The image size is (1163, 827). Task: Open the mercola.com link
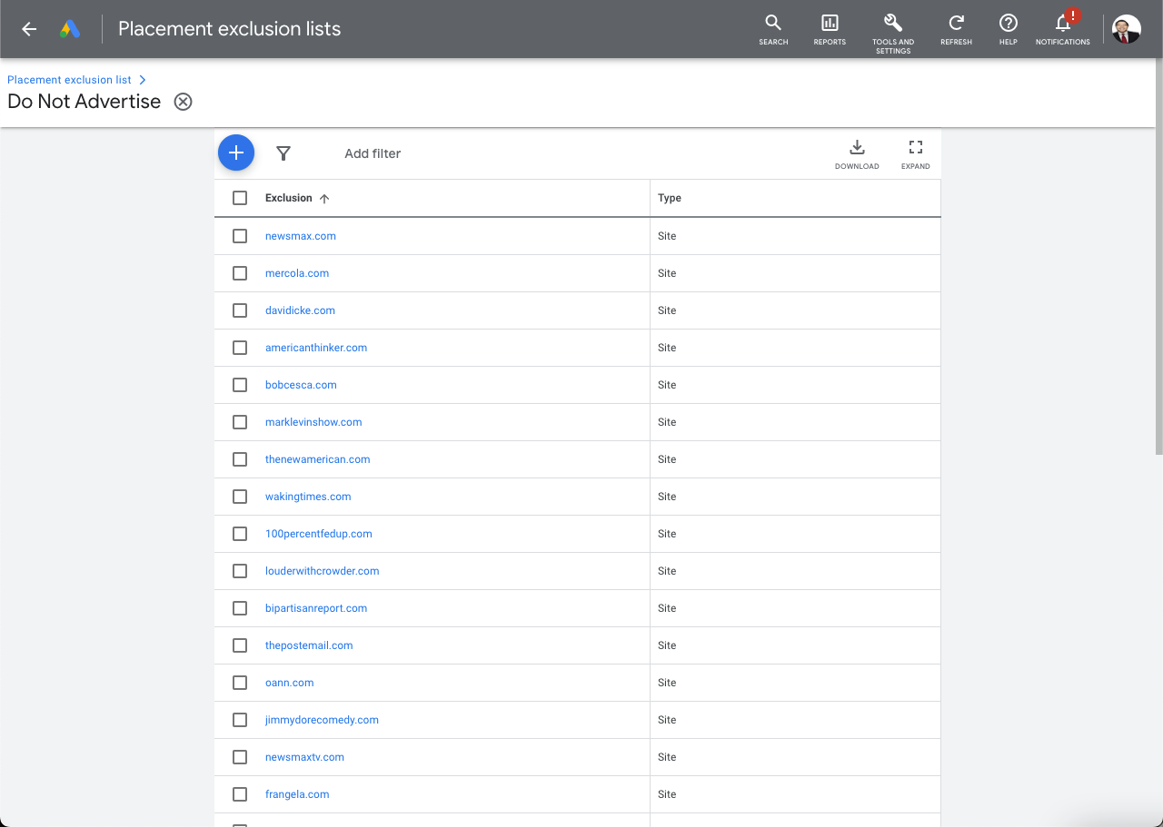tap(297, 273)
